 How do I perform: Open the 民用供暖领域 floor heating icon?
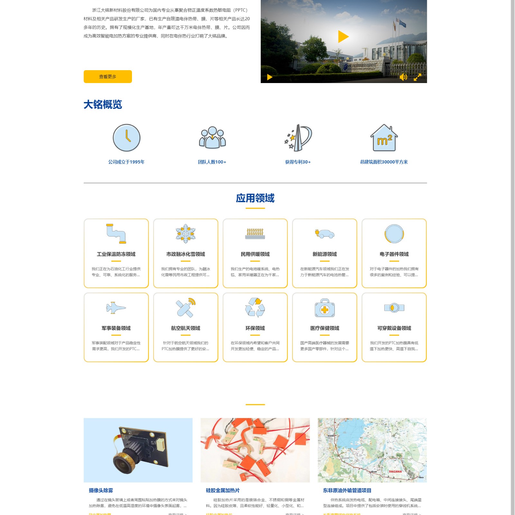click(x=255, y=234)
